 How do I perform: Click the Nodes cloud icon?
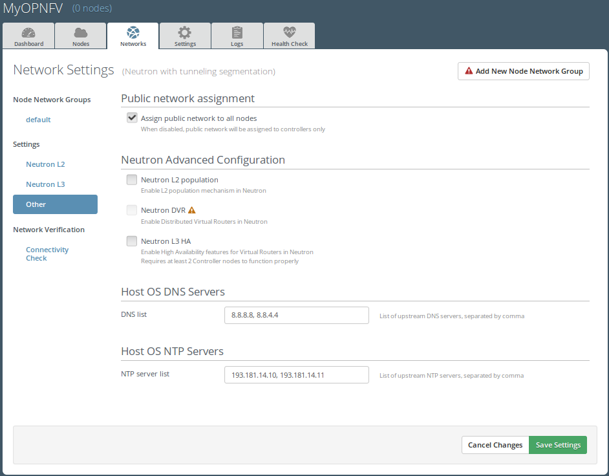(81, 33)
